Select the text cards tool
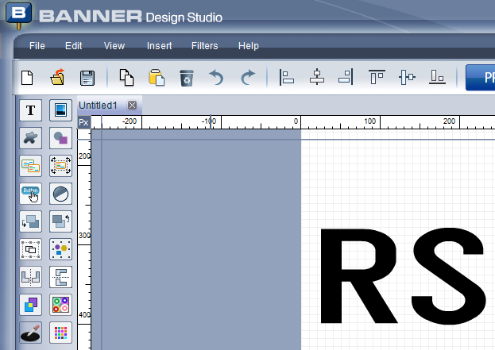The width and height of the screenshot is (495, 350). pos(31,166)
